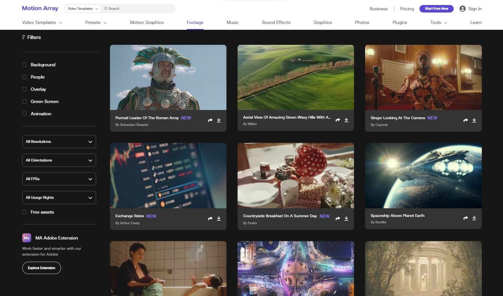Open the Sound Effects section

coord(276,22)
